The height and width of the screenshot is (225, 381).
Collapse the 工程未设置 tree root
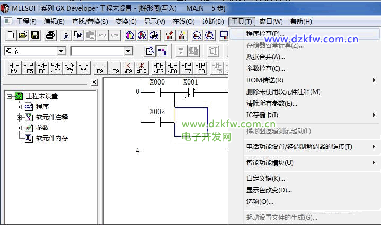click(9, 96)
